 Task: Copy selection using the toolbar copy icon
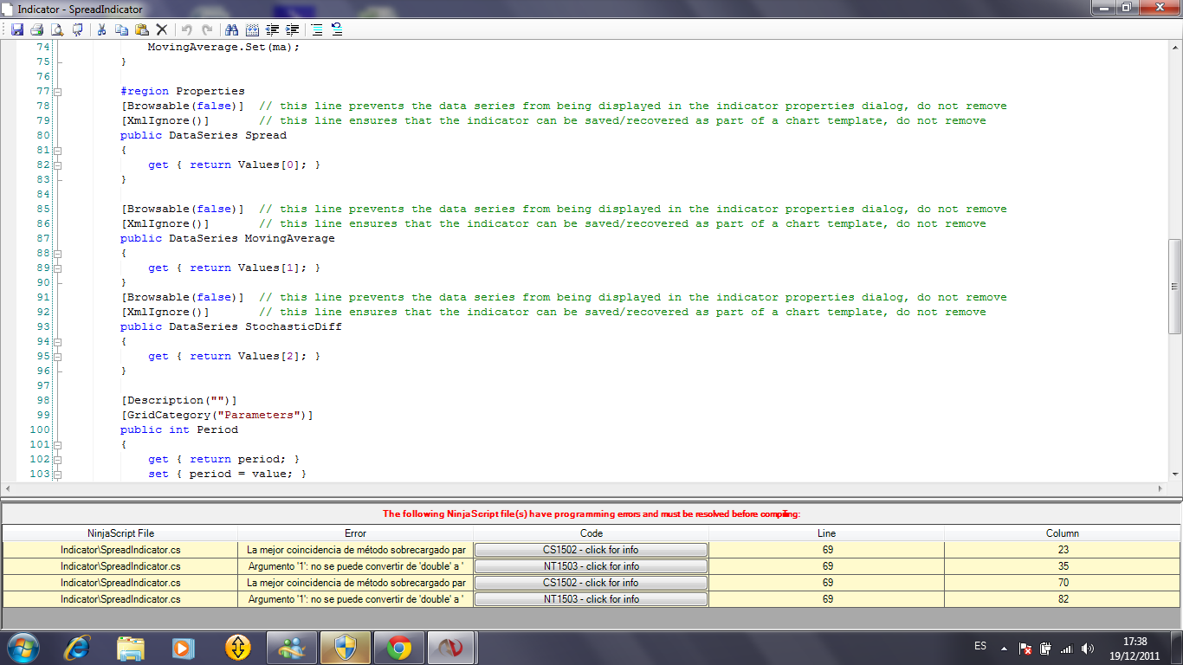pos(121,29)
